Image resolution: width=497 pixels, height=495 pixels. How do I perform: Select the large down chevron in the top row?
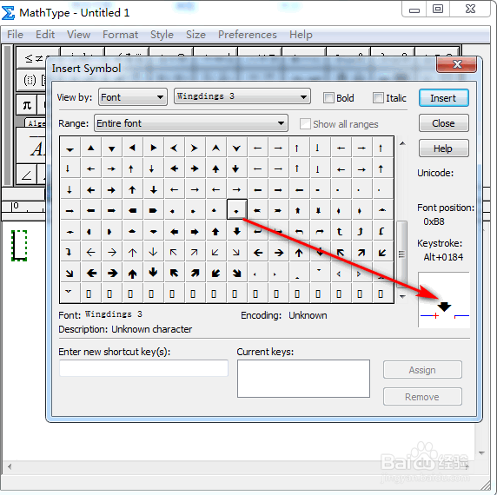(x=237, y=148)
